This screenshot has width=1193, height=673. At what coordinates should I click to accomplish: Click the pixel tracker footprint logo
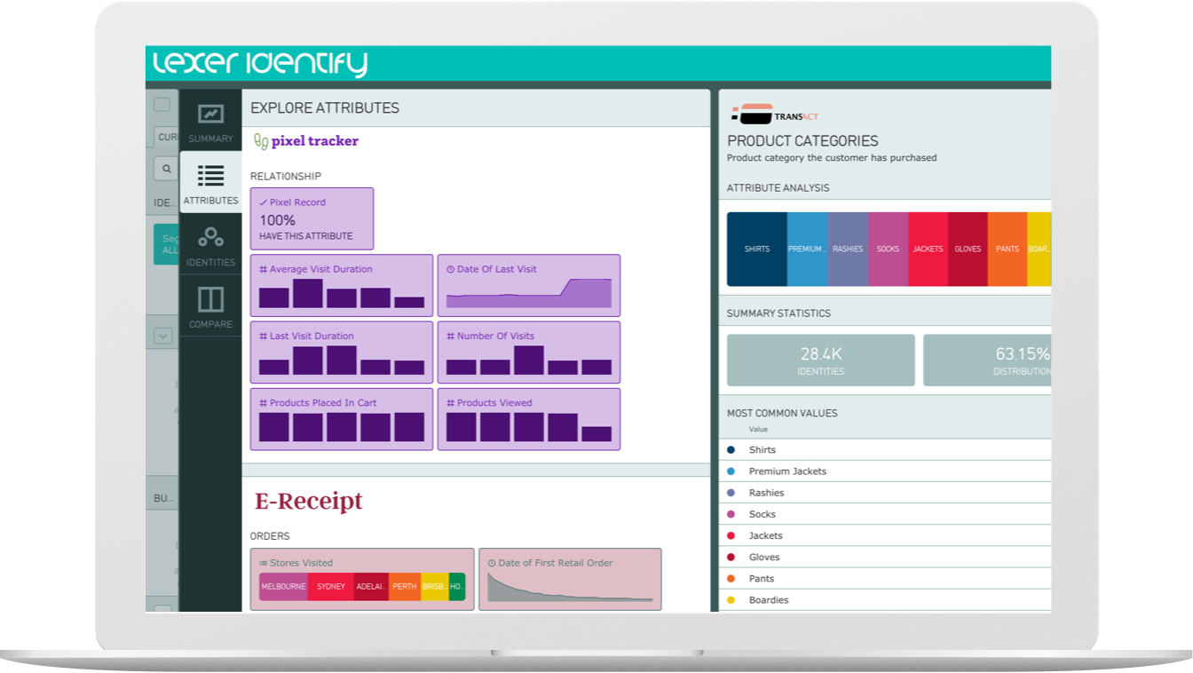click(x=261, y=141)
